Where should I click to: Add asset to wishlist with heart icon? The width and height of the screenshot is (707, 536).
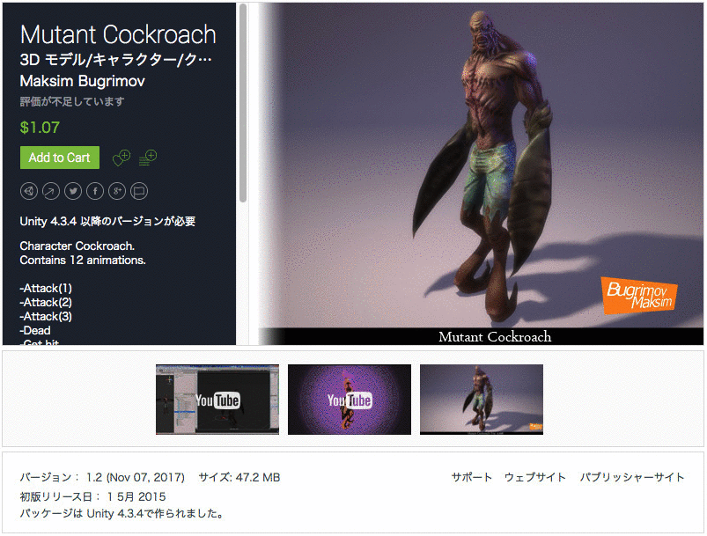click(122, 158)
